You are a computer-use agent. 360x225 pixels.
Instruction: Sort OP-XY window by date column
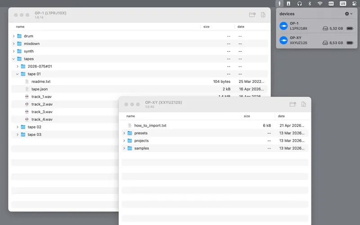[281, 116]
